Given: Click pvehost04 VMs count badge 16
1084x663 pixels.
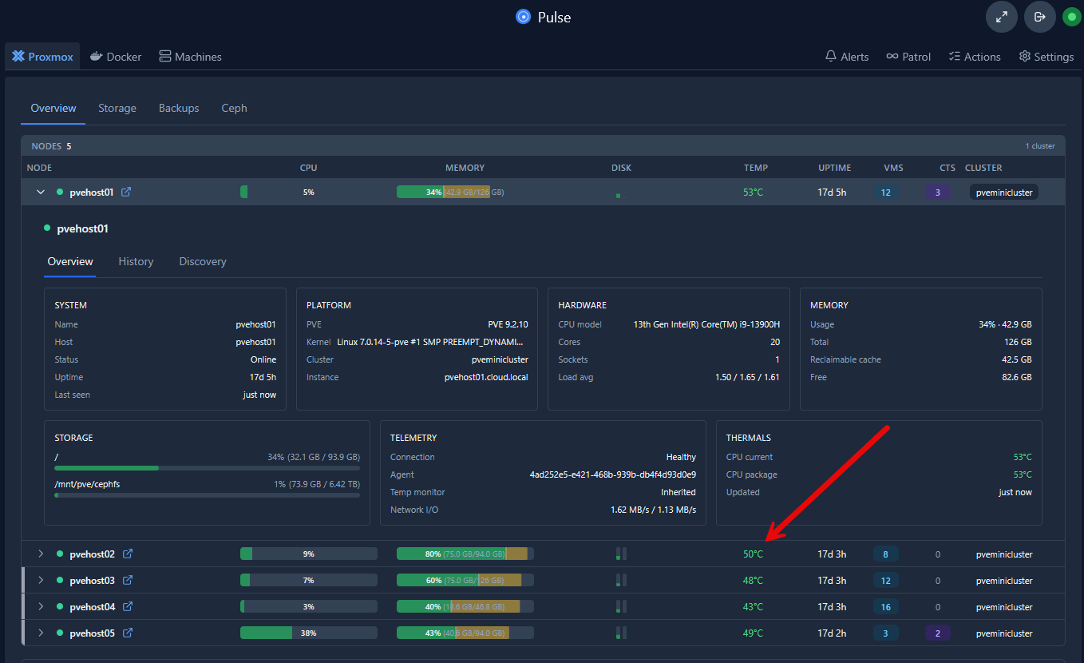Looking at the screenshot, I should pos(885,606).
